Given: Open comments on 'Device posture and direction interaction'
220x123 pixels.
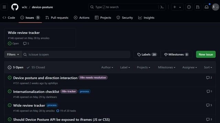Looking at the screenshot, I should 209,78.
